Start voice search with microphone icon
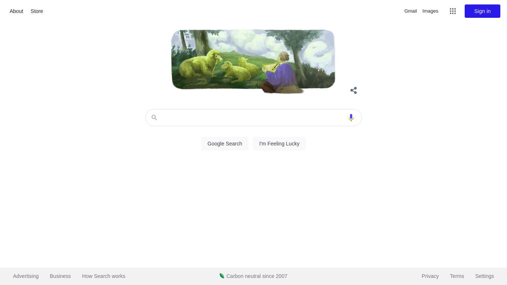This screenshot has width=507, height=285. coord(351,118)
